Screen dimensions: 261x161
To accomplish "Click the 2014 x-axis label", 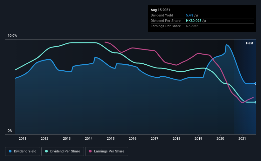I will pos(89,138).
